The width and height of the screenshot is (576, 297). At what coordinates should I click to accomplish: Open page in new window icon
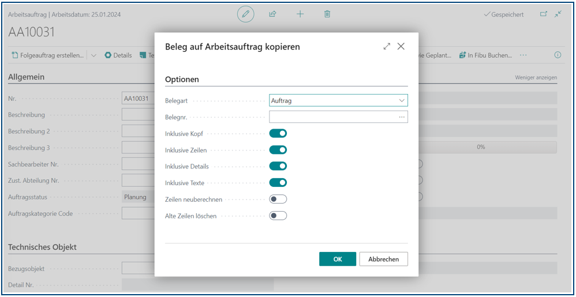click(543, 14)
